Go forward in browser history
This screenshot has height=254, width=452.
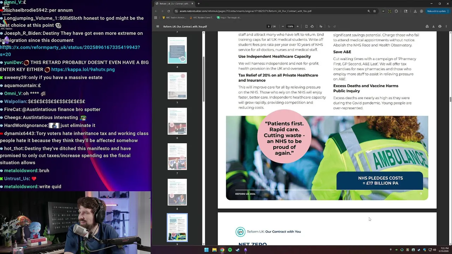[x=162, y=11]
